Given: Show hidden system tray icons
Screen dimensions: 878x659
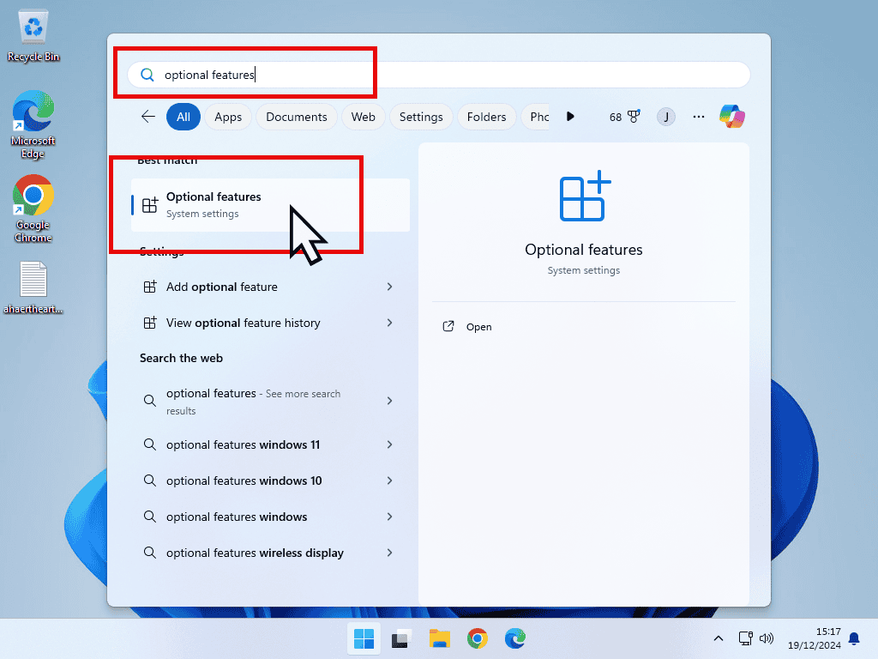Looking at the screenshot, I should click(719, 638).
